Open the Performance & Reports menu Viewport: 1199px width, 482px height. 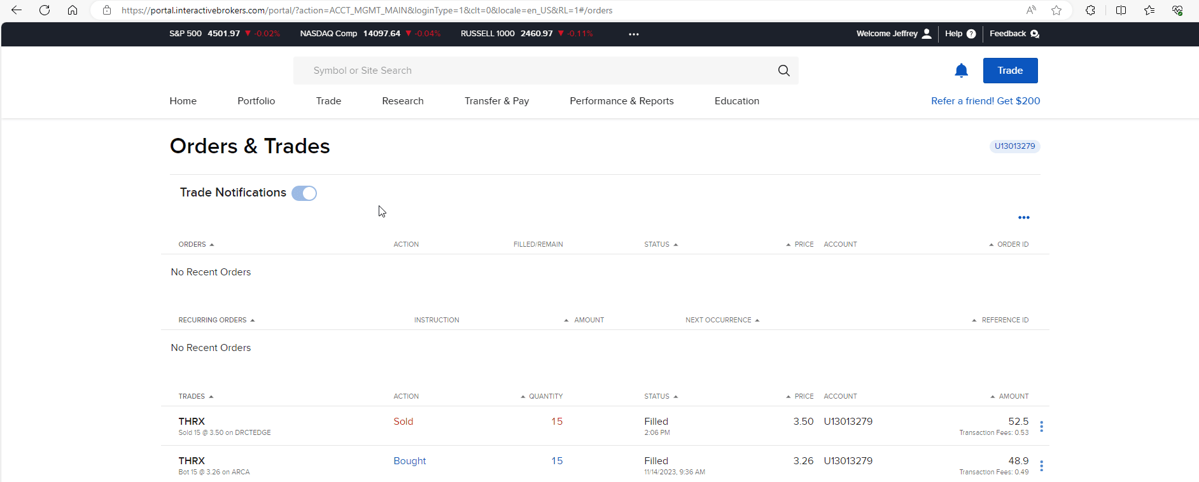pos(621,101)
